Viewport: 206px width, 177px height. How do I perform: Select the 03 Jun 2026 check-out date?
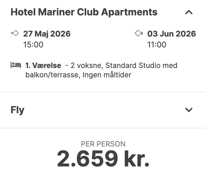click(x=171, y=34)
